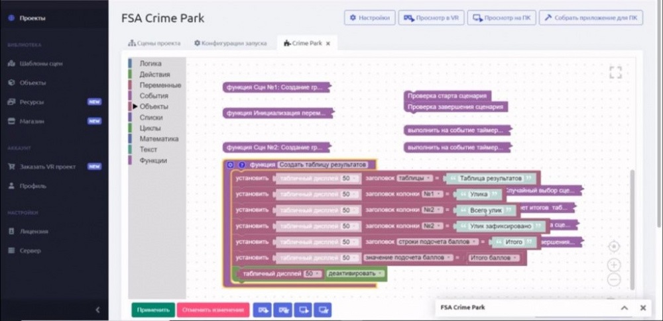Switch to the Конфигурации запуска tab

230,43
